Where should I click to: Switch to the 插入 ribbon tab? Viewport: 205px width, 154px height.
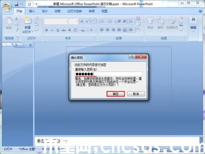(x=32, y=11)
